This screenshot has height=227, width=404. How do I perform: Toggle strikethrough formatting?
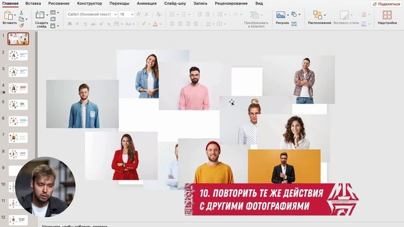(x=93, y=24)
